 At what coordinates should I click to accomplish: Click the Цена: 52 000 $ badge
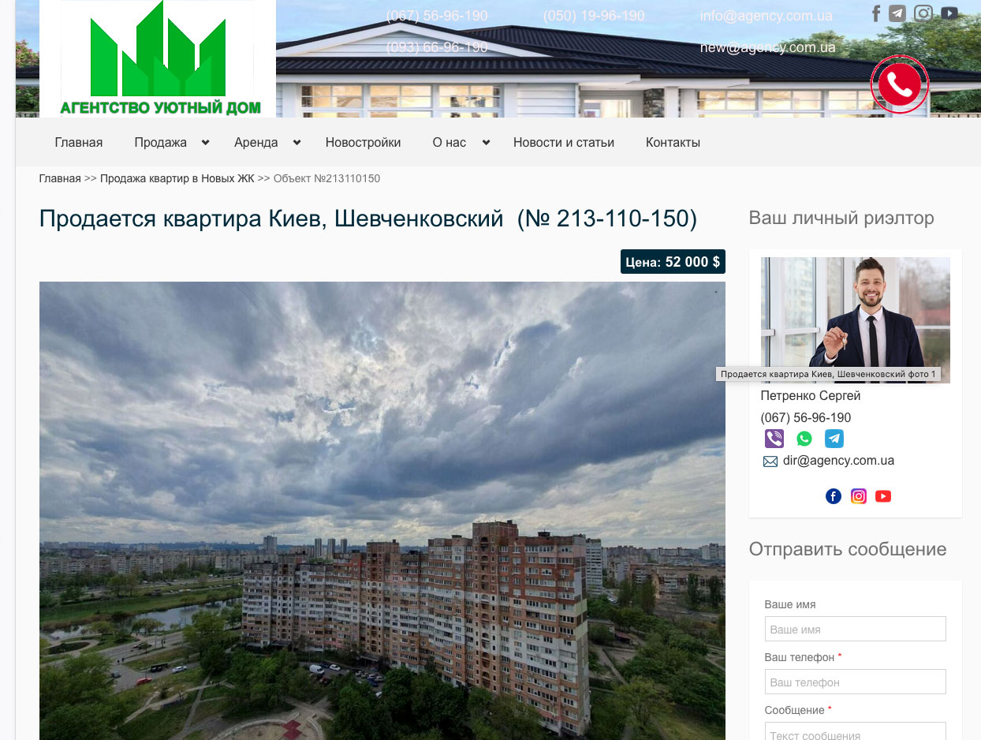click(673, 262)
